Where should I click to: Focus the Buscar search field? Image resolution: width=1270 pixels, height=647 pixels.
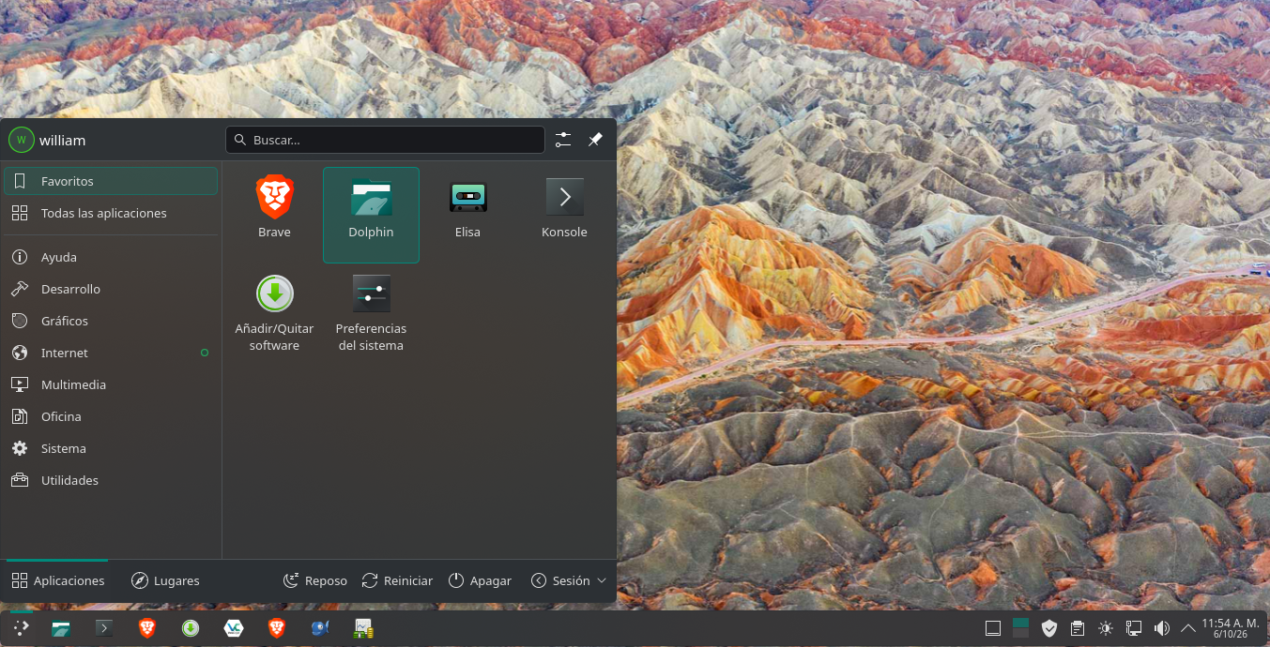coord(385,140)
